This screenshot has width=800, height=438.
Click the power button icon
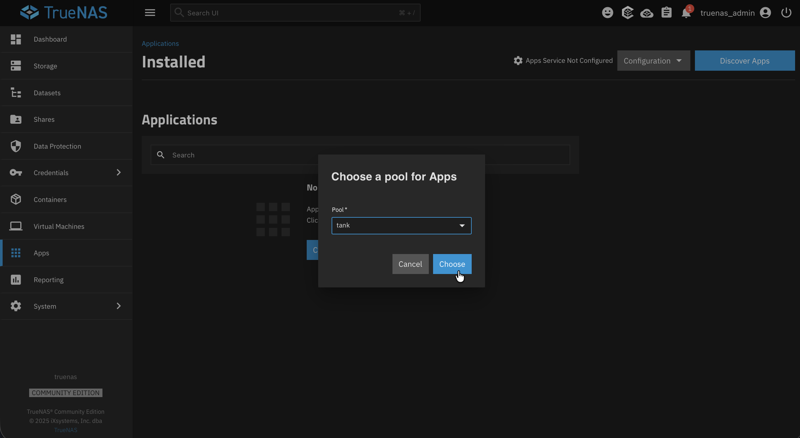coord(786,13)
